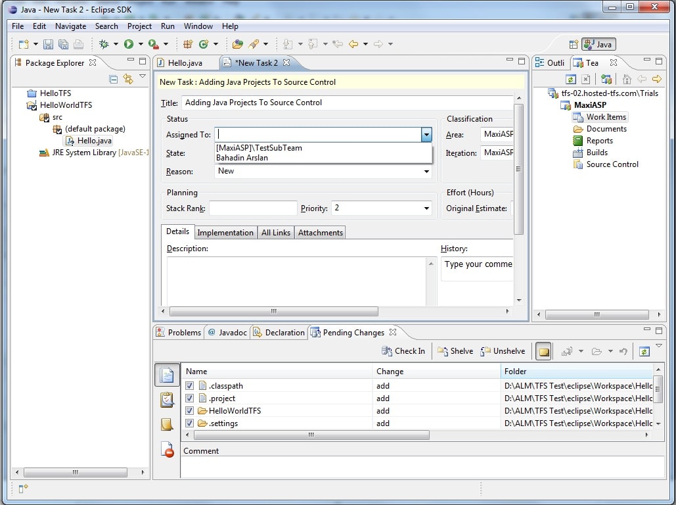The height and width of the screenshot is (505, 676).
Task: Uncheck the .classpath pending change
Action: [x=189, y=386]
